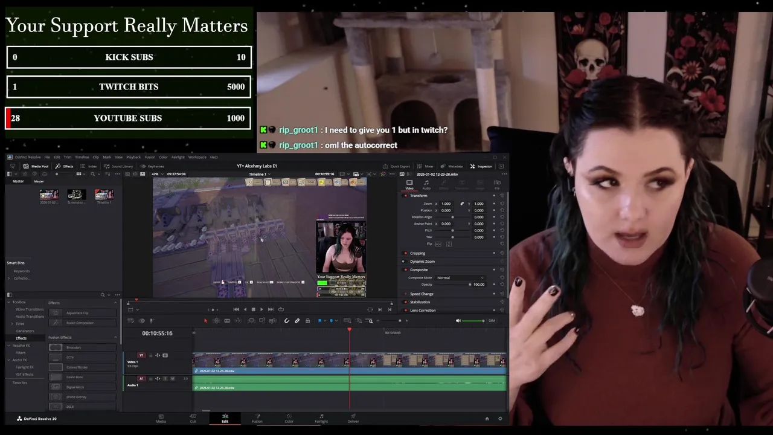Adjust the Opacity slider
Viewport: 773px width, 435px height.
[451, 285]
